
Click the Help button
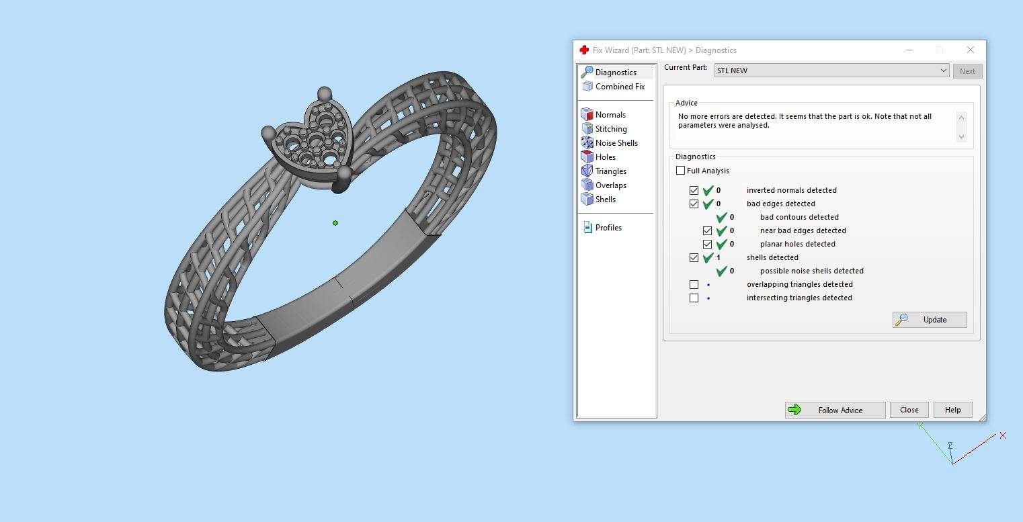pos(952,410)
